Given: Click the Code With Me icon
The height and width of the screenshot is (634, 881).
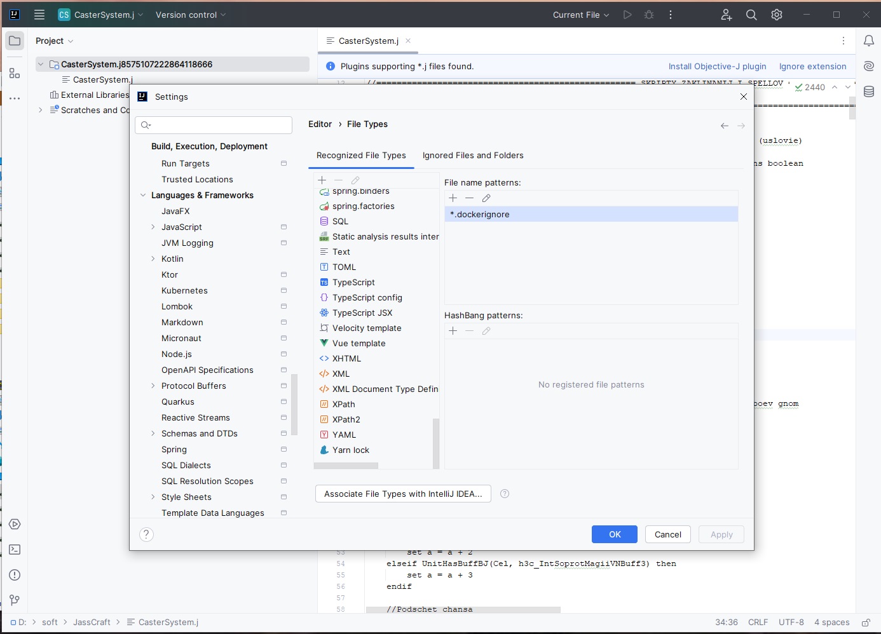Looking at the screenshot, I should pos(727,15).
